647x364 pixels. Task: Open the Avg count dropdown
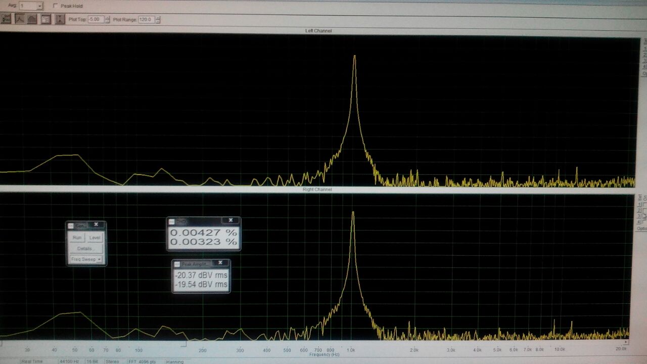pyautogui.click(x=40, y=6)
